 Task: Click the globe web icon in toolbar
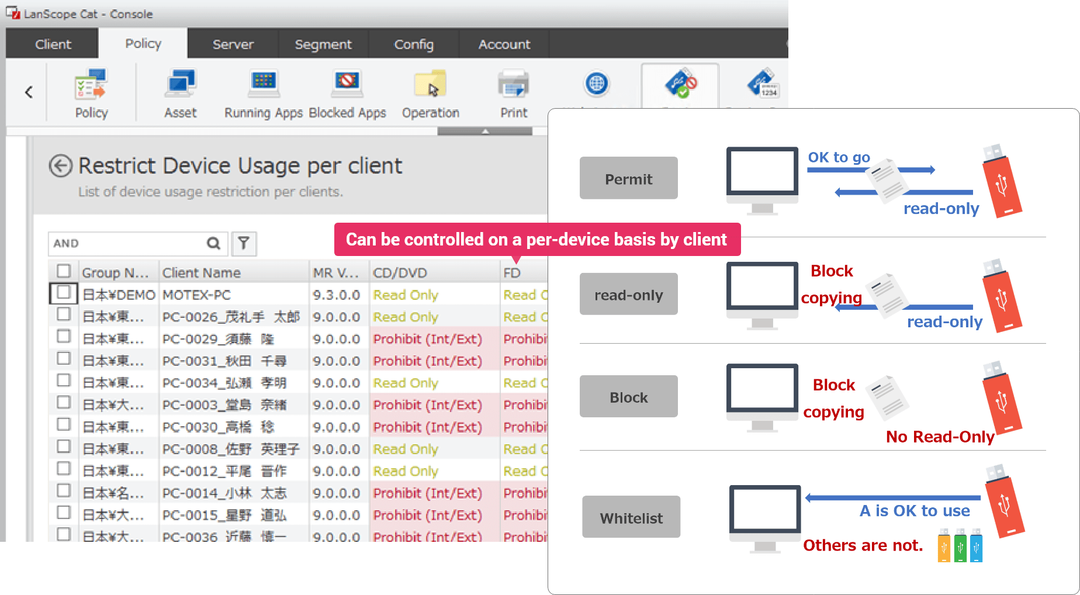(597, 84)
